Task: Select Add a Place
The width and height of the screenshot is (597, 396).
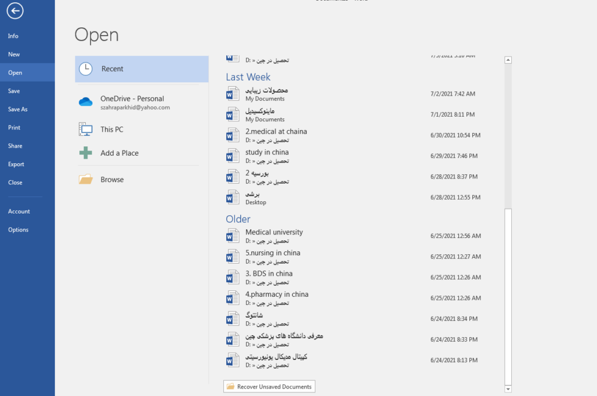Action: (142, 153)
